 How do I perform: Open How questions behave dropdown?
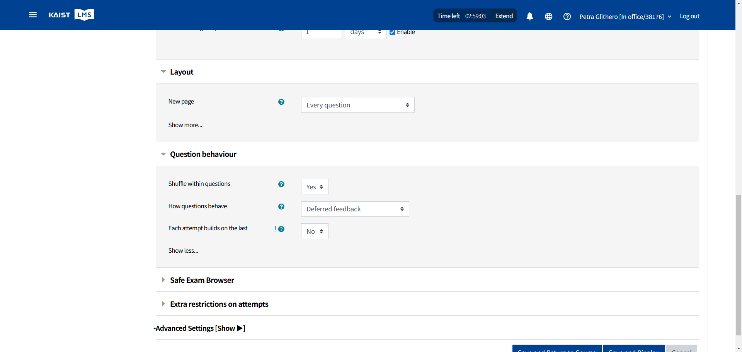355,209
